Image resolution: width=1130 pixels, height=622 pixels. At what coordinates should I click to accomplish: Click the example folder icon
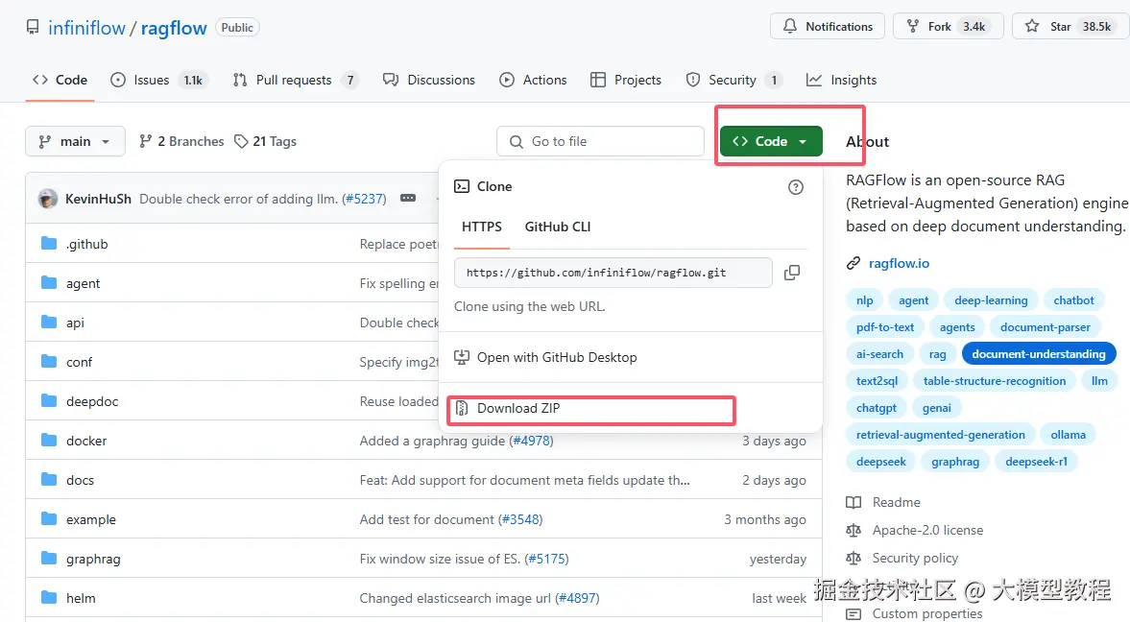(x=49, y=519)
